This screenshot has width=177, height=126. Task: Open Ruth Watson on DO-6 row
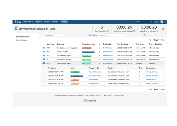point(107,48)
